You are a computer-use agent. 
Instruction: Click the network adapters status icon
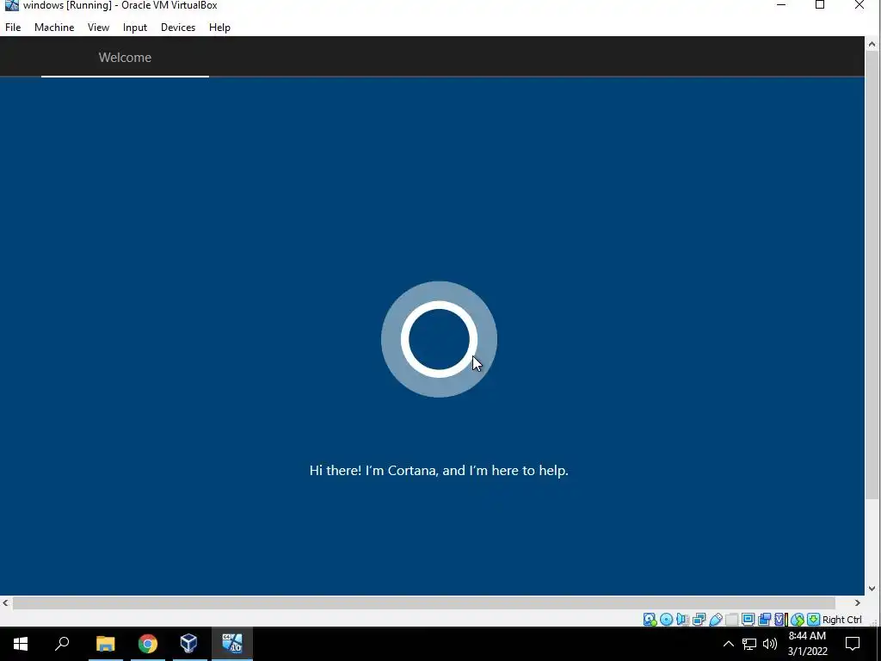pos(699,620)
